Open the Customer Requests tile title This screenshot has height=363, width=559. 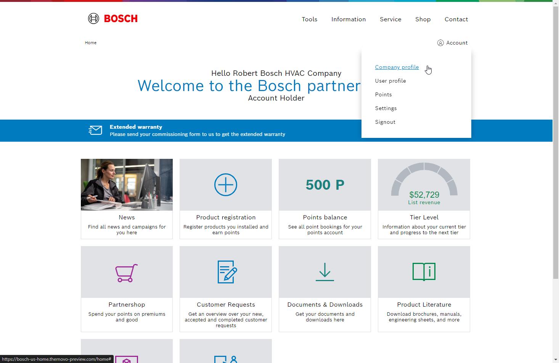click(226, 305)
